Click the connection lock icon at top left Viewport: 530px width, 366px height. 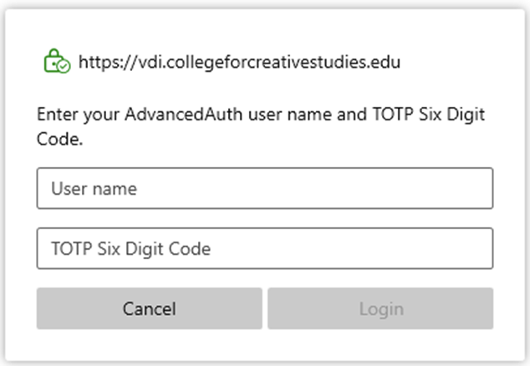pos(57,62)
